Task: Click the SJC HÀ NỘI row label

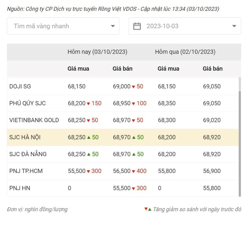Action: (25, 137)
